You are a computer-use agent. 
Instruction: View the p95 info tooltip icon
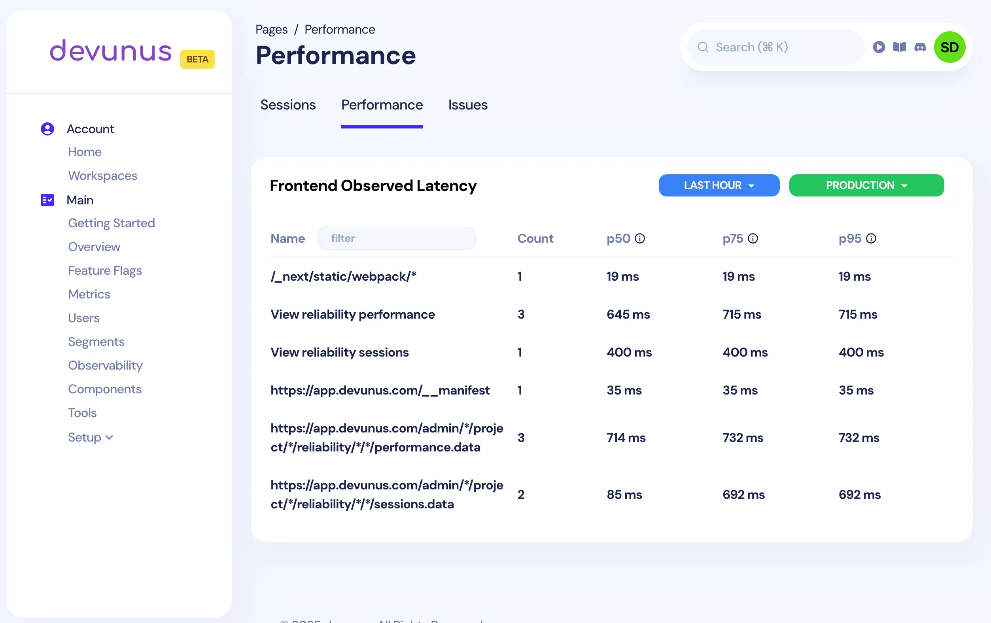(x=872, y=238)
